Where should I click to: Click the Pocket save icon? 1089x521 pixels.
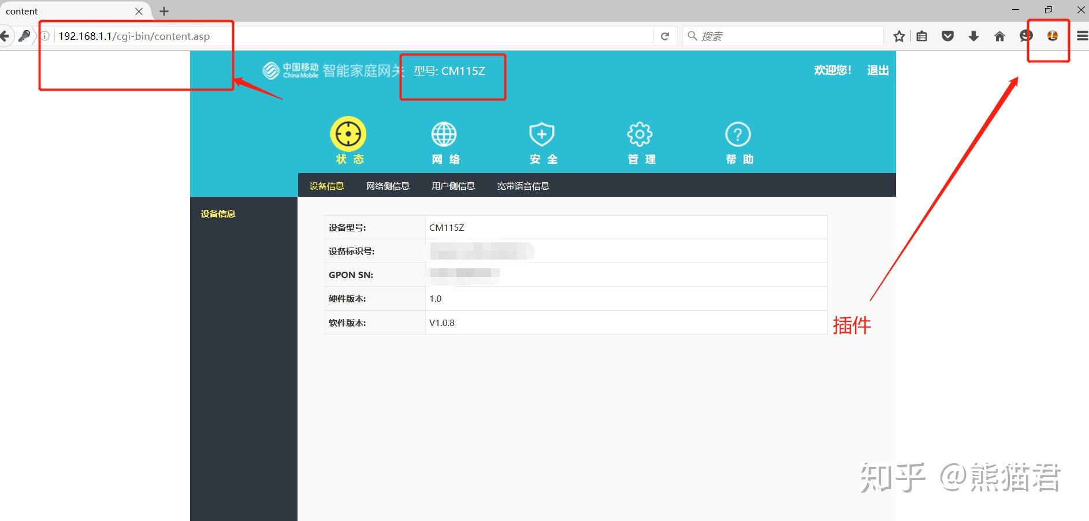(948, 36)
